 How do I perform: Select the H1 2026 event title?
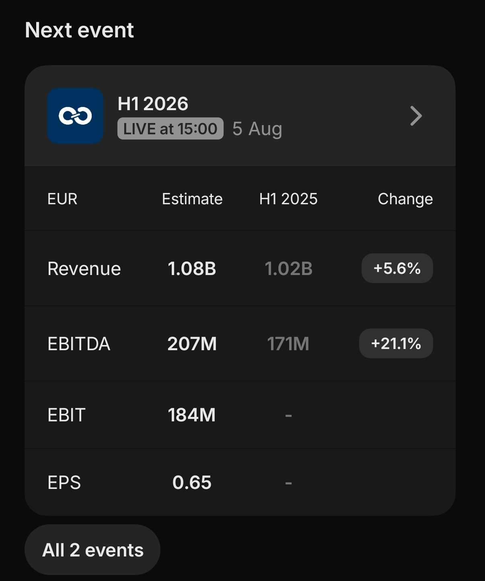(153, 104)
